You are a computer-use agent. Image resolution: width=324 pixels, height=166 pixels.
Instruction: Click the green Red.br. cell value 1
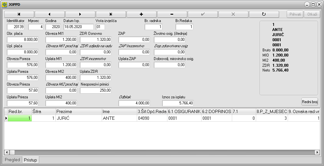click(20, 118)
